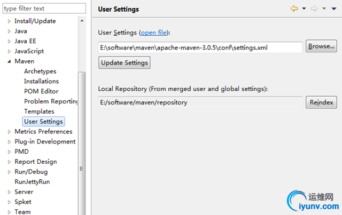Expand the Run/Debug tree node
The height and width of the screenshot is (215, 342).
pyautogui.click(x=9, y=172)
